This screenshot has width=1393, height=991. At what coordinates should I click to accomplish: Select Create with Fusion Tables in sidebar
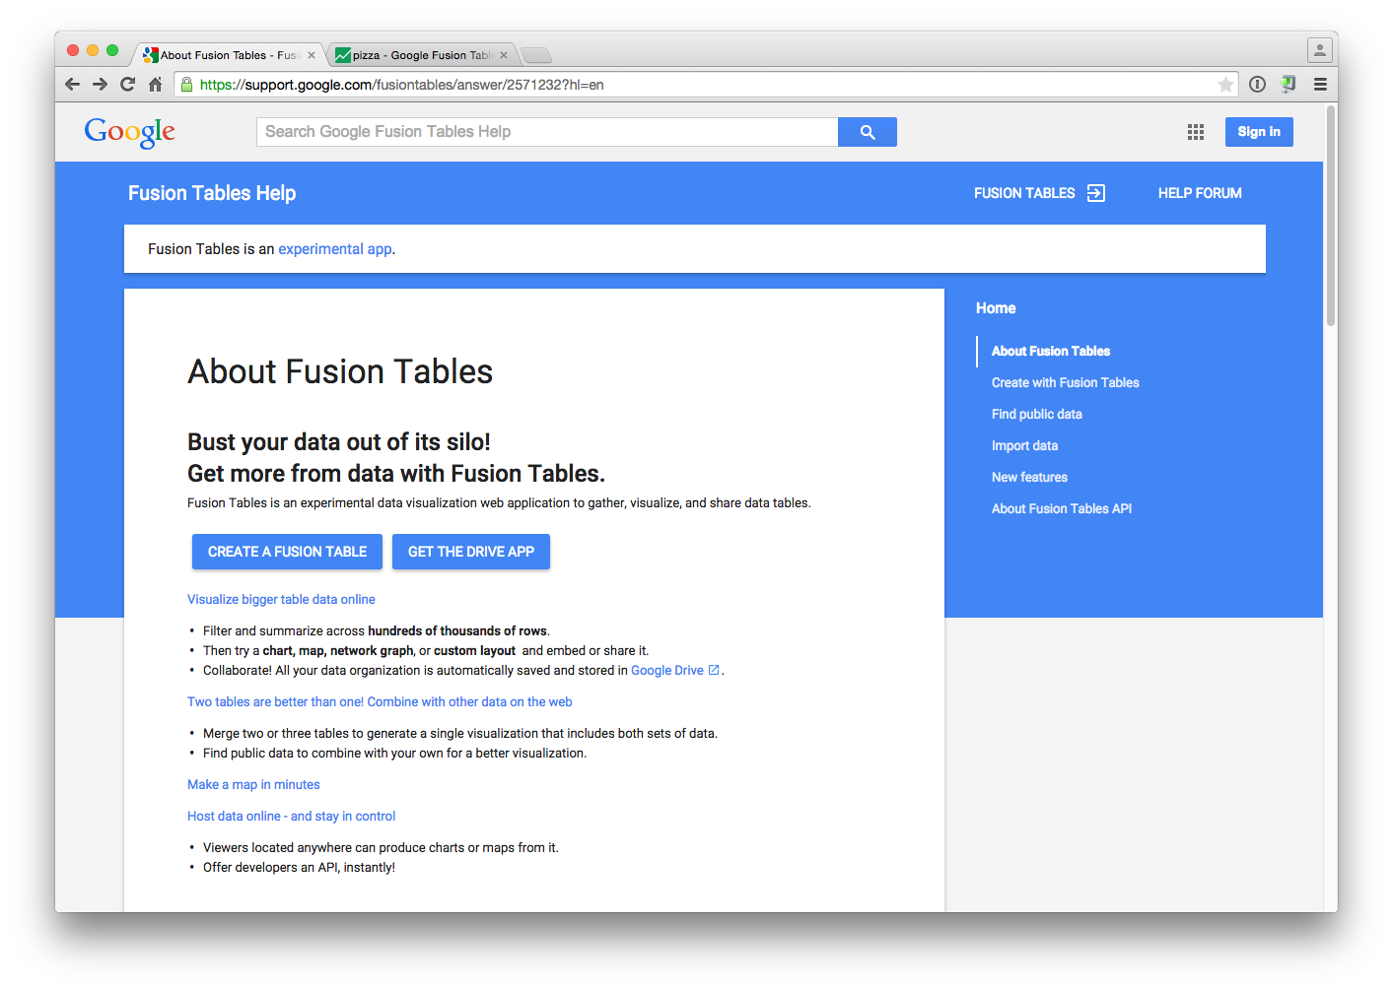click(1065, 382)
